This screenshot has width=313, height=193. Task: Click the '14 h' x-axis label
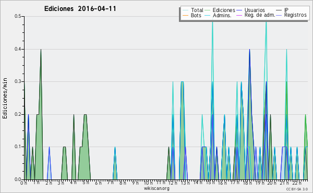point(198,183)
